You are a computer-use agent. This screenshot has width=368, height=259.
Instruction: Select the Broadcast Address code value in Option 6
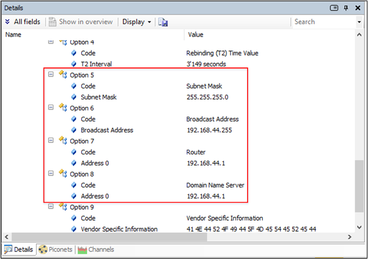coord(212,119)
